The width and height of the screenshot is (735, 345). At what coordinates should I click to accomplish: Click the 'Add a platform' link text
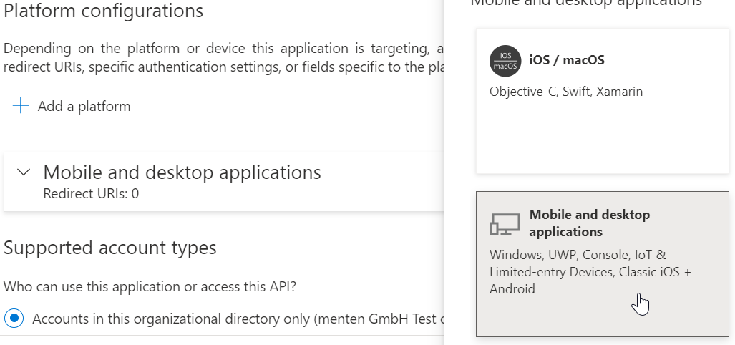click(x=84, y=106)
